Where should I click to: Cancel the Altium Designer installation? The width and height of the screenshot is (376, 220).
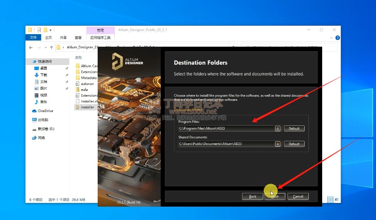(298, 196)
